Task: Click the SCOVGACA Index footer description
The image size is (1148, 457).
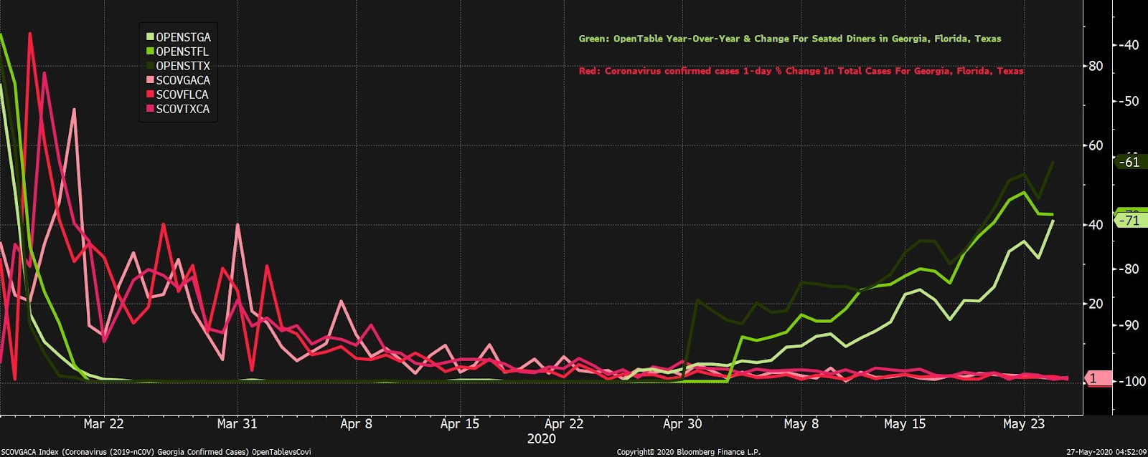Action: coord(156,452)
